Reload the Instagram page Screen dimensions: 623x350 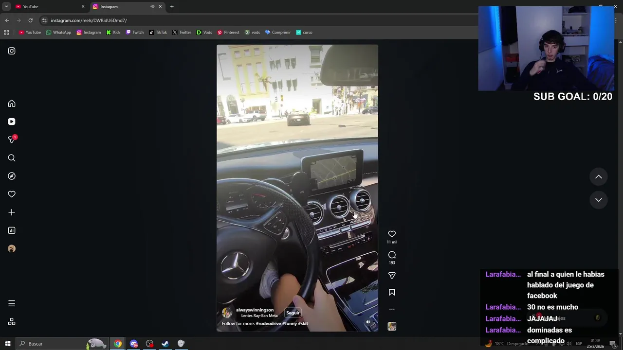30,20
